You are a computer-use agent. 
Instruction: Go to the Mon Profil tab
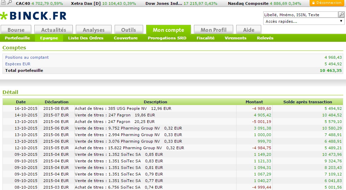(x=213, y=30)
